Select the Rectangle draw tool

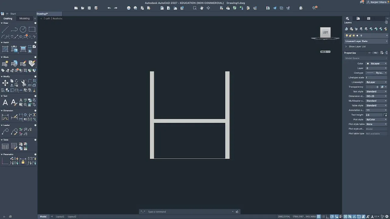tap(32, 30)
